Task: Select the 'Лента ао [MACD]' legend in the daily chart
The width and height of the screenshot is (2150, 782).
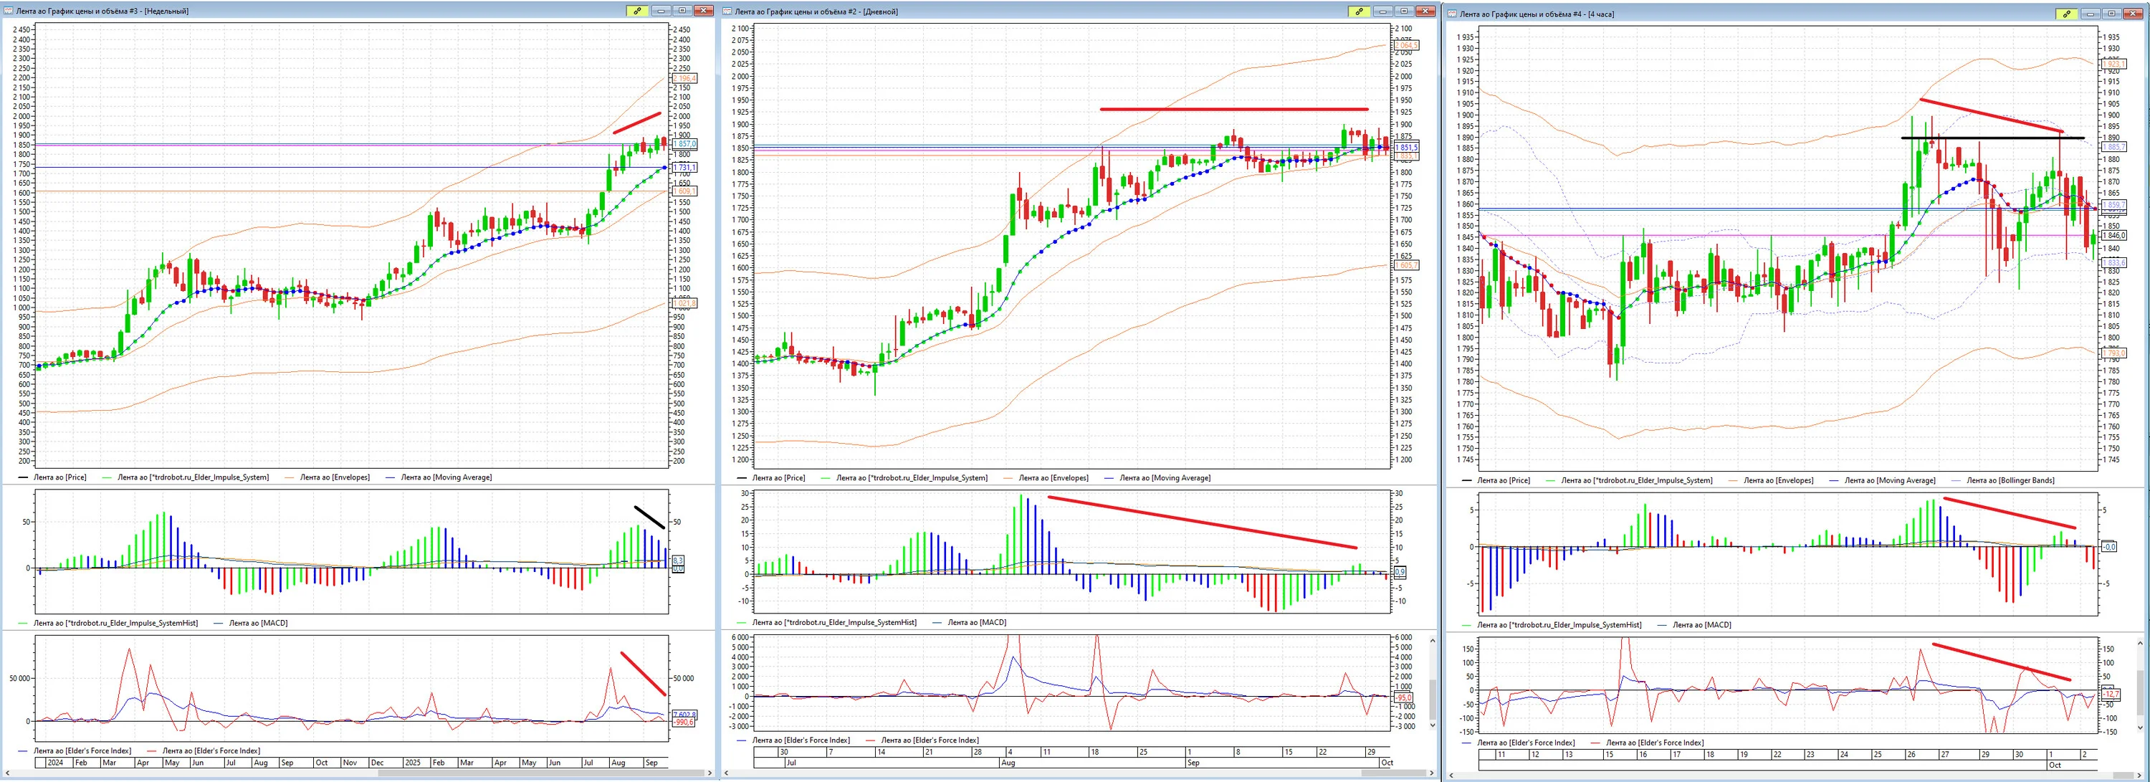Action: [x=977, y=621]
